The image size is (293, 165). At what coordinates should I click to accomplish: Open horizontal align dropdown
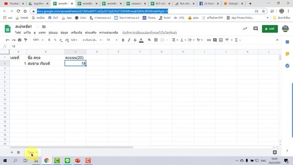coord(175,40)
